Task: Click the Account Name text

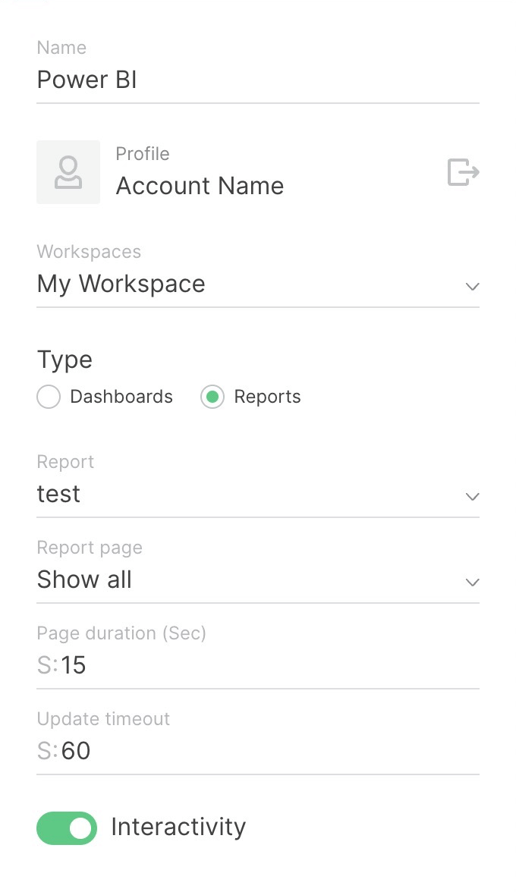Action: 200,186
